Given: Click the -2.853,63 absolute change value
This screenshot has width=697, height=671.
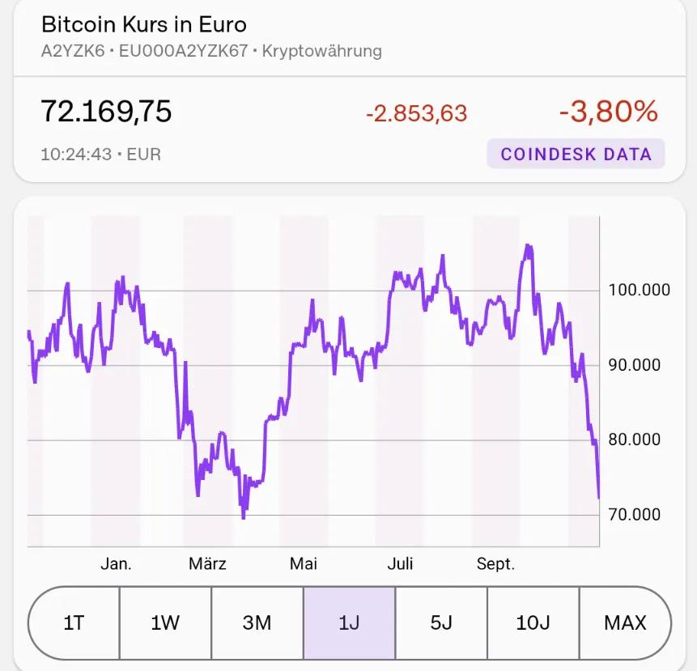Looking at the screenshot, I should [416, 113].
